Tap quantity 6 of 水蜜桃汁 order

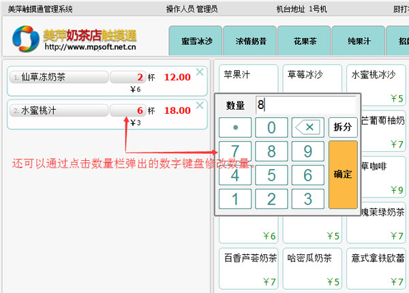[x=128, y=110]
